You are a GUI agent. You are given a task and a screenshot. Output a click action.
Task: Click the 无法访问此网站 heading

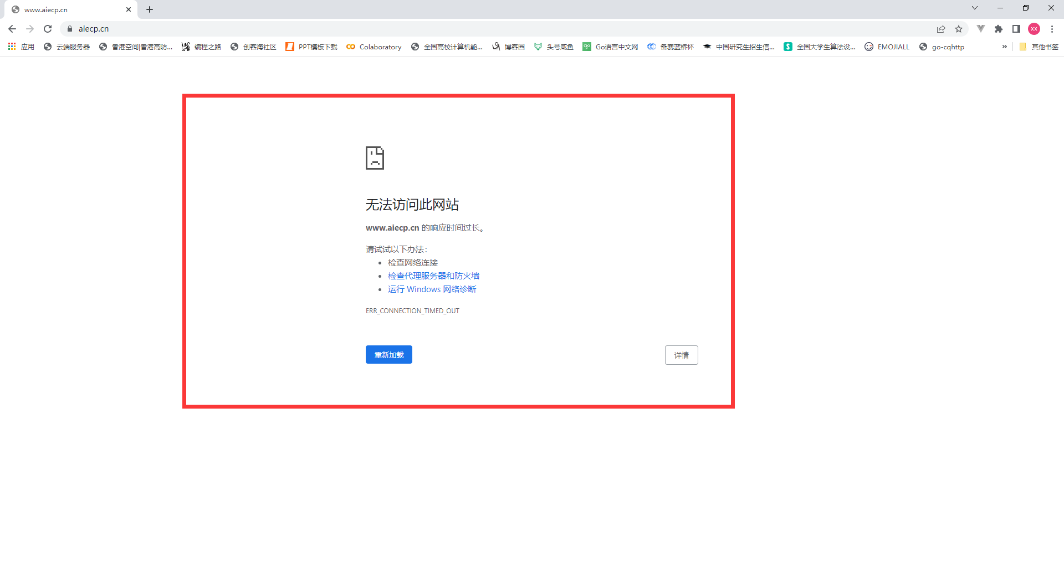(x=412, y=205)
